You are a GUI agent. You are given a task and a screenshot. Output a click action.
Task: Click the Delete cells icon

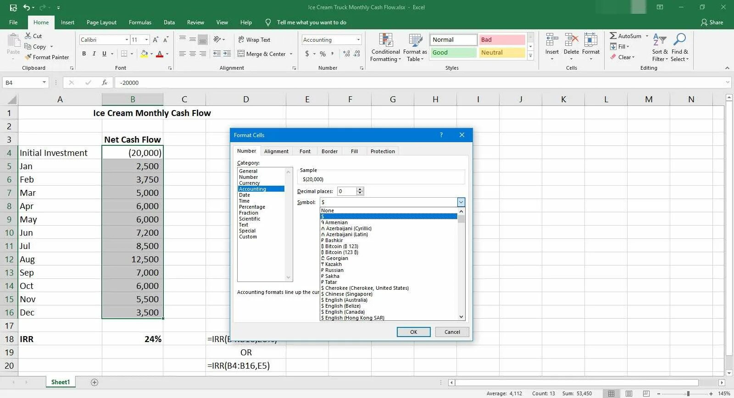(x=571, y=39)
